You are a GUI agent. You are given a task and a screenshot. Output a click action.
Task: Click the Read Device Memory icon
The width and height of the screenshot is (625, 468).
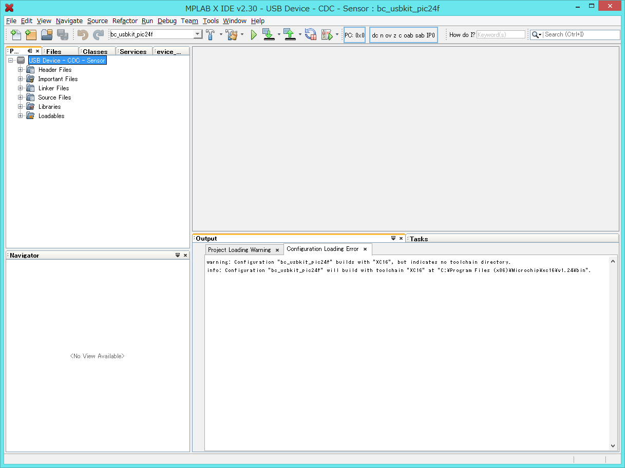(x=289, y=35)
